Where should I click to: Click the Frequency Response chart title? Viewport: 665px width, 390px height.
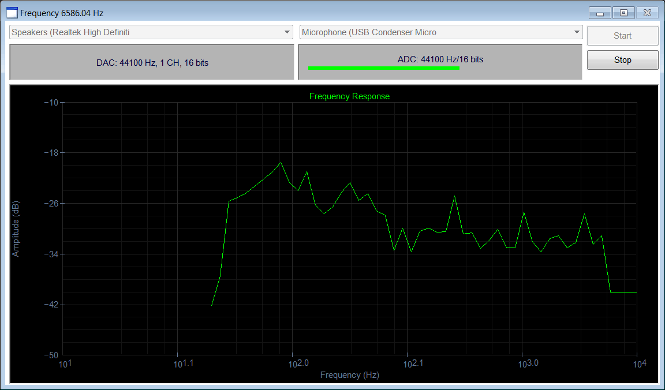349,96
